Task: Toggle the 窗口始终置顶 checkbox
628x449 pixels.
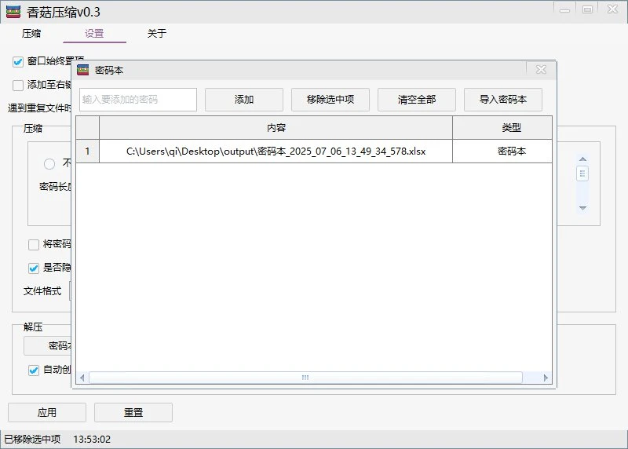Action: [x=19, y=61]
